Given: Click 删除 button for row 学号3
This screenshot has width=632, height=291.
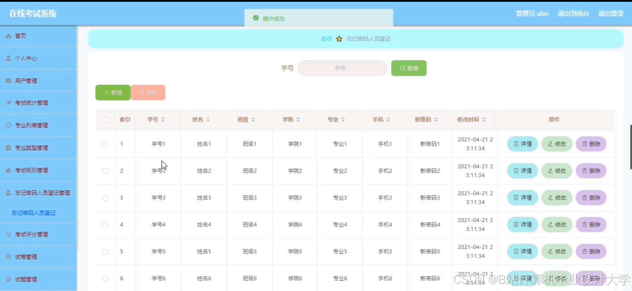Looking at the screenshot, I should [x=591, y=198].
